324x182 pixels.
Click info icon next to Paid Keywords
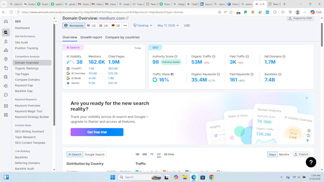click(252, 75)
